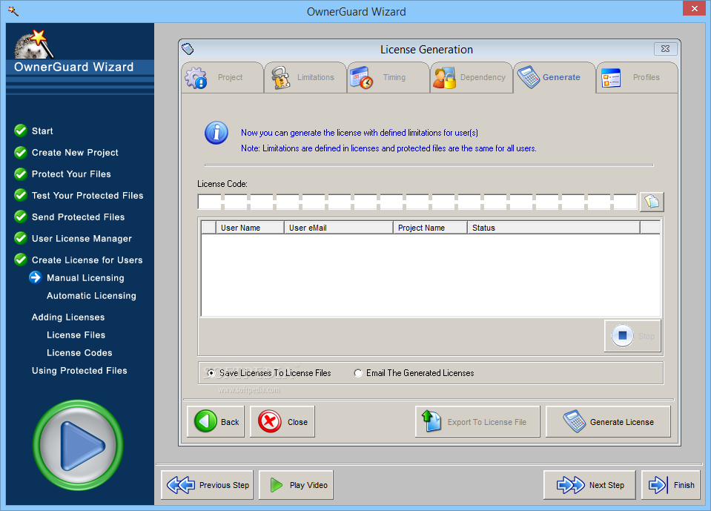Click the Generate calculator tab icon
The width and height of the screenshot is (711, 511).
(529, 77)
